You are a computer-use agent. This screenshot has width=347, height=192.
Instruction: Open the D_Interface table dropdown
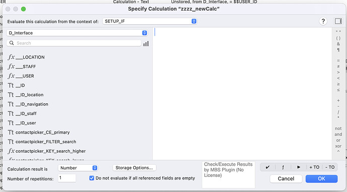pos(77,33)
